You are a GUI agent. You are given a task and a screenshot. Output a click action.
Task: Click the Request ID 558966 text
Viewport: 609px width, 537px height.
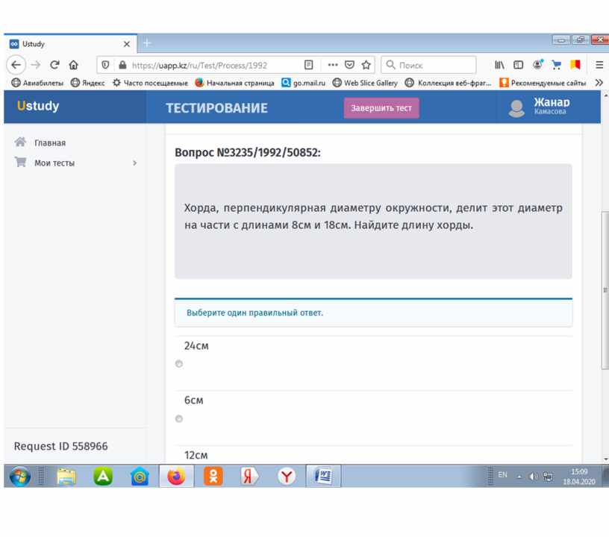(61, 446)
